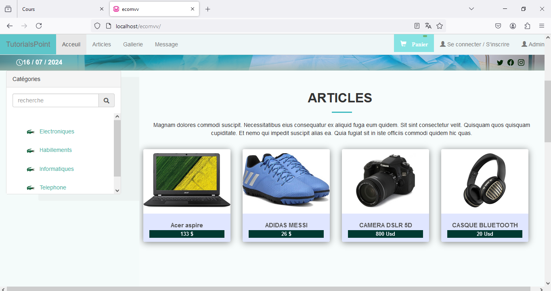551x291 pixels.
Task: Open the Firefox extensions icon
Action: click(527, 26)
